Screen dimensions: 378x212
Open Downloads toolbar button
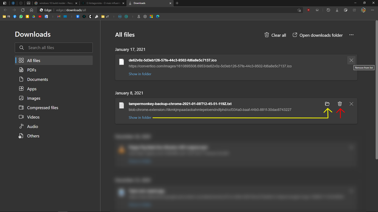point(337,10)
